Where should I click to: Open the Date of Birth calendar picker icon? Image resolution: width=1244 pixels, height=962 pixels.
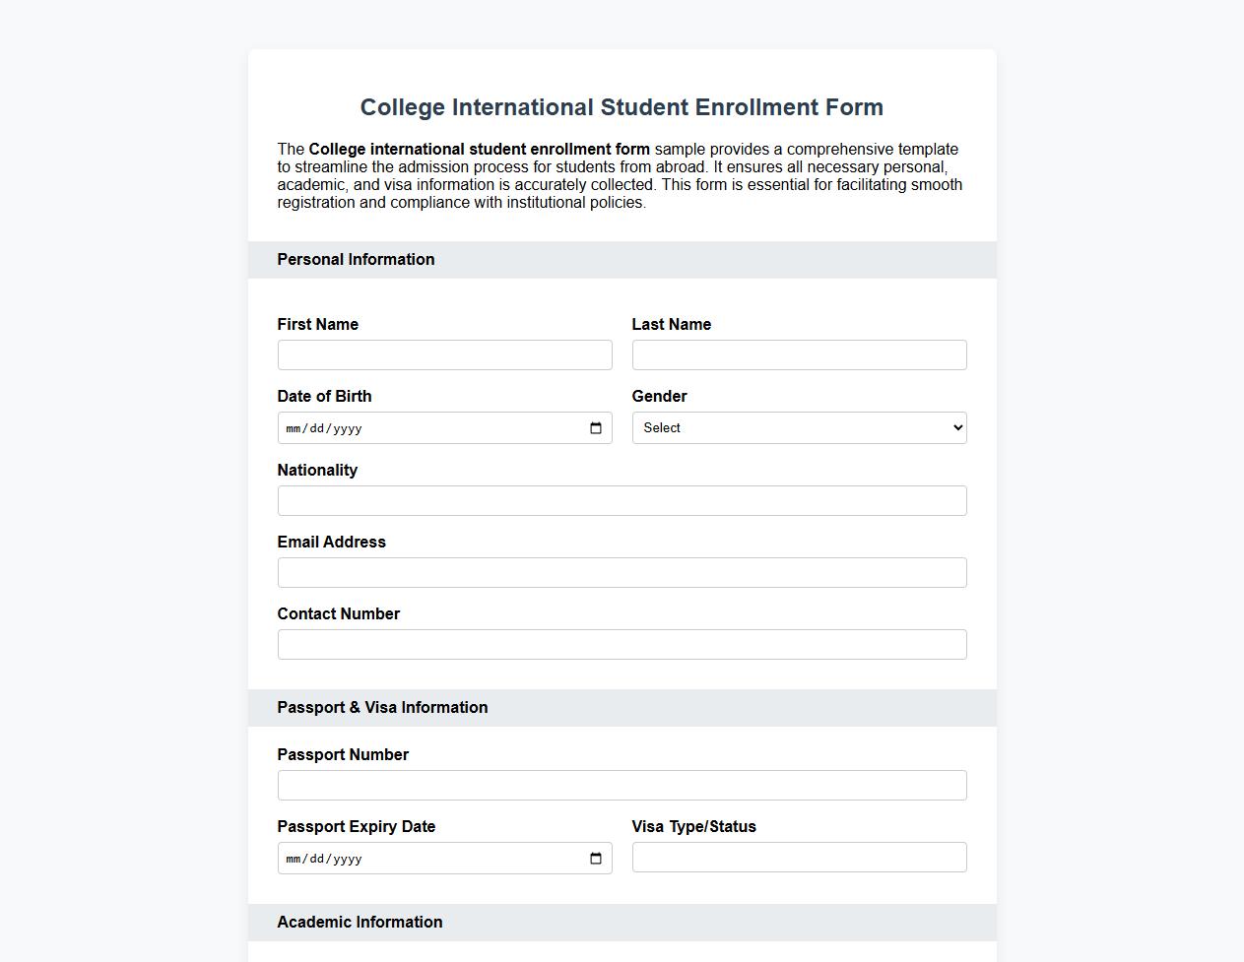click(595, 428)
